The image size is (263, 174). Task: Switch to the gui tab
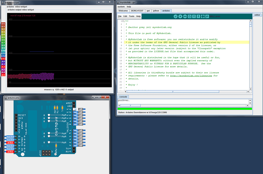pyautogui.click(x=148, y=11)
